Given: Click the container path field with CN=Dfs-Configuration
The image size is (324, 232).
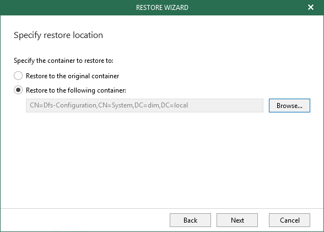Looking at the screenshot, I should (144, 106).
